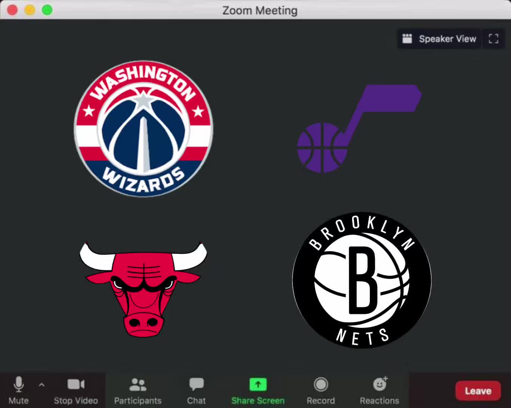This screenshot has width=511, height=408.
Task: Open Reactions emoji menu
Action: pyautogui.click(x=379, y=391)
